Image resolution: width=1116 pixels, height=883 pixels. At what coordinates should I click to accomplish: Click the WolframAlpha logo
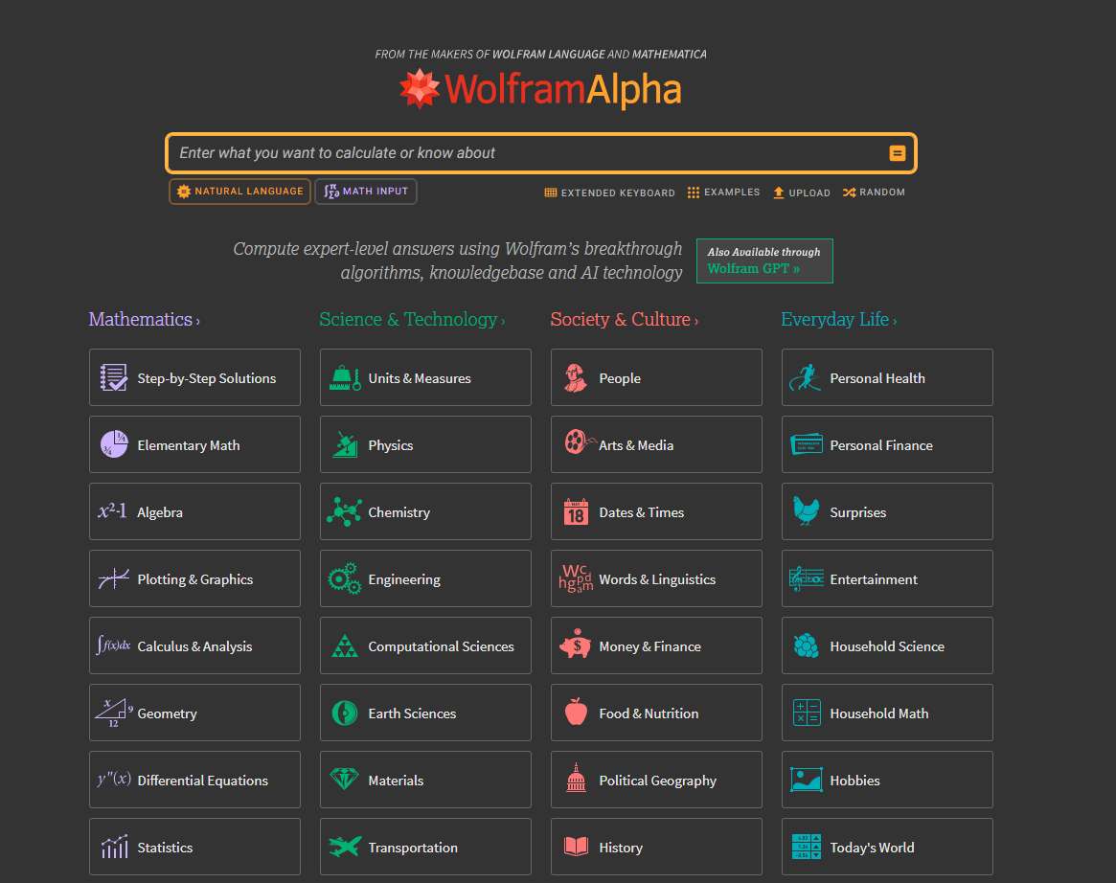tap(540, 89)
